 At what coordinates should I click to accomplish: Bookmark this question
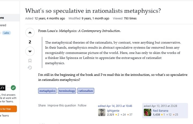(x=30, y=61)
